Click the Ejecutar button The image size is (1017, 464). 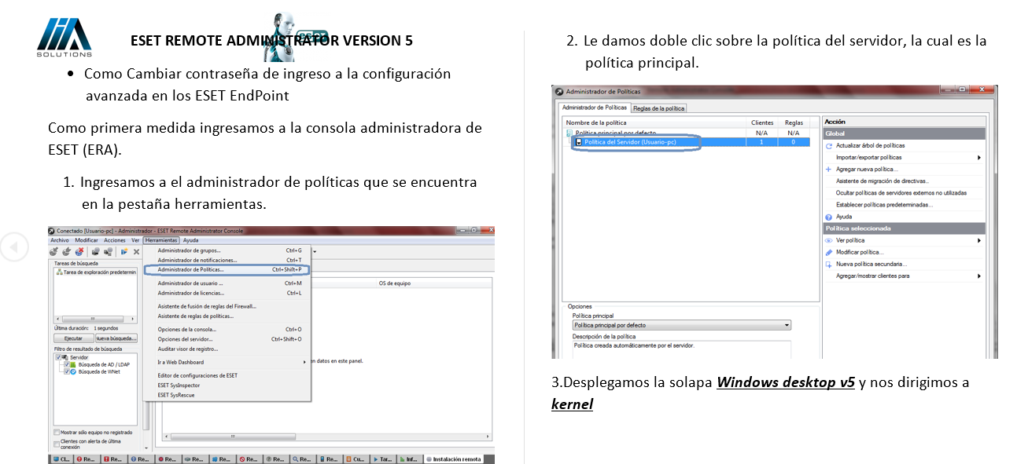73,338
